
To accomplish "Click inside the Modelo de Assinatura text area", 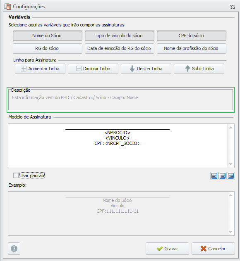I will pos(118,146).
